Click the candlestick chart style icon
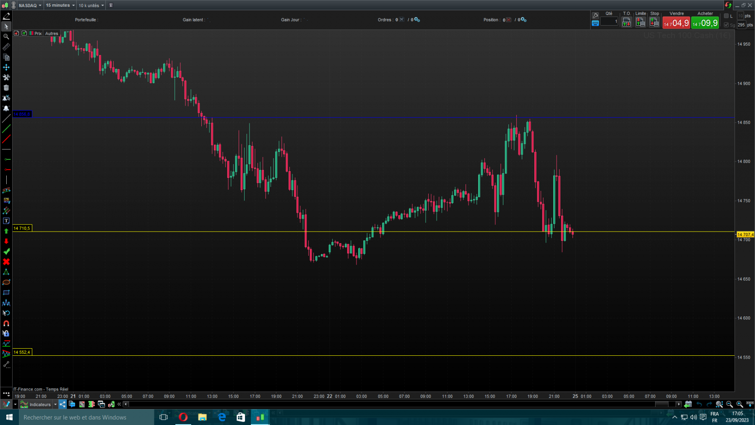Image resolution: width=755 pixels, height=425 pixels. (5, 5)
